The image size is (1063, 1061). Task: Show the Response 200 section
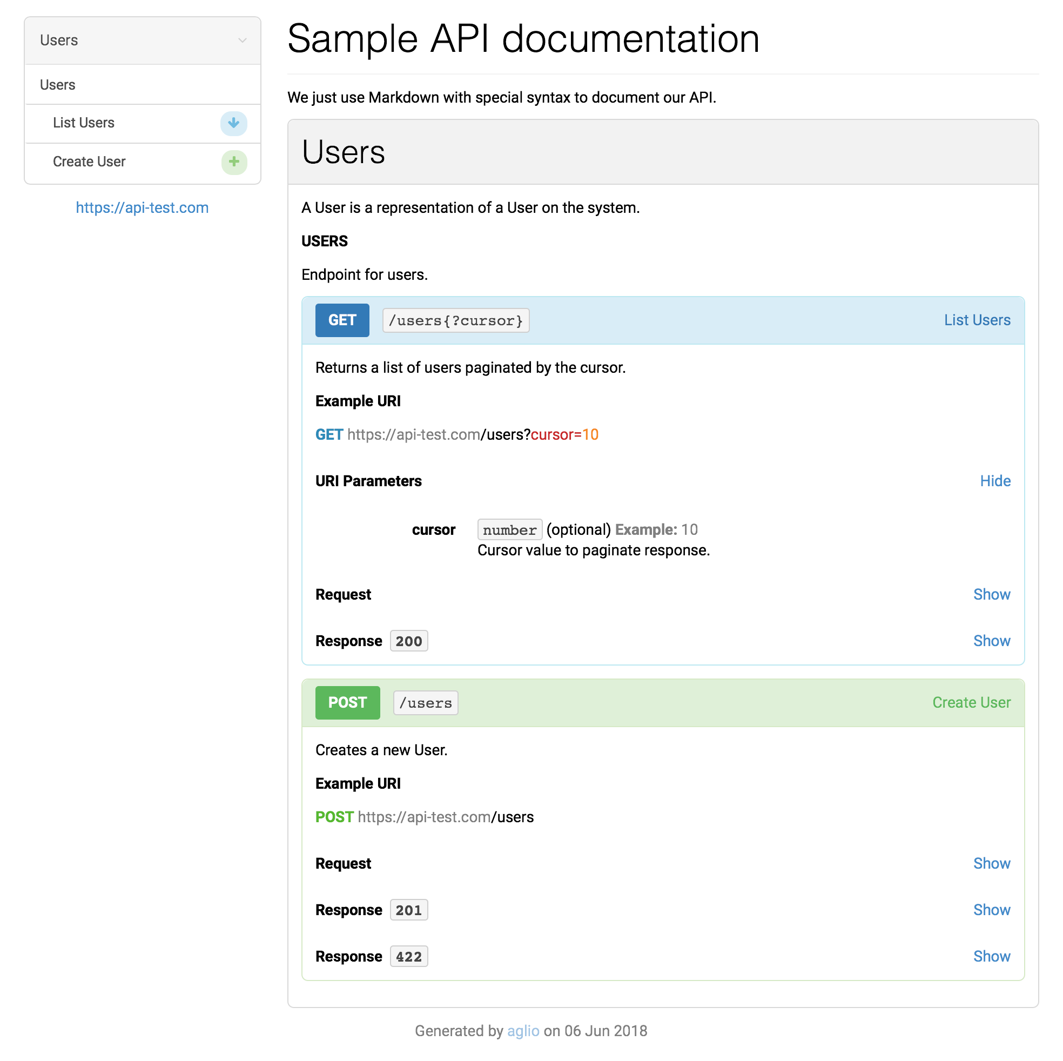[x=992, y=641]
